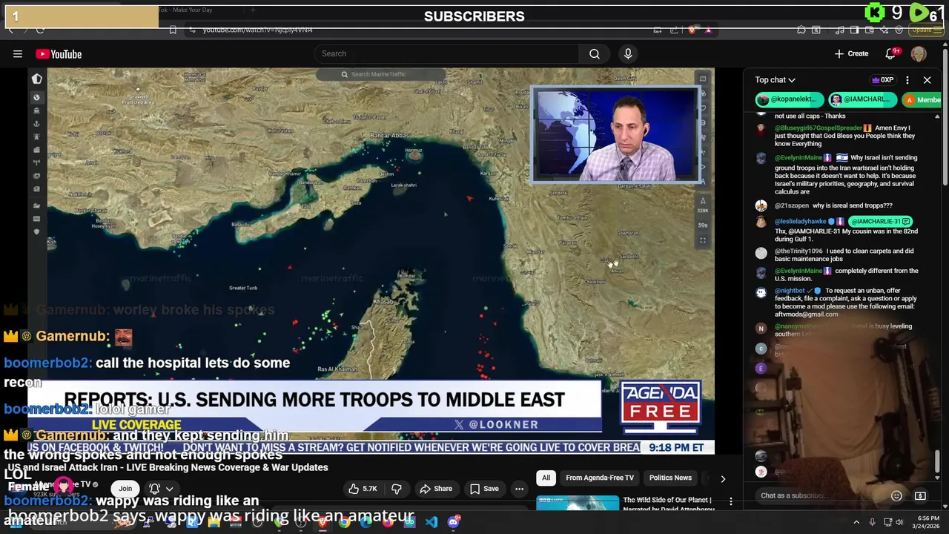The width and height of the screenshot is (949, 534).
Task: Open the @IAMCHARLIE-31 reply chip
Action: [x=879, y=221]
